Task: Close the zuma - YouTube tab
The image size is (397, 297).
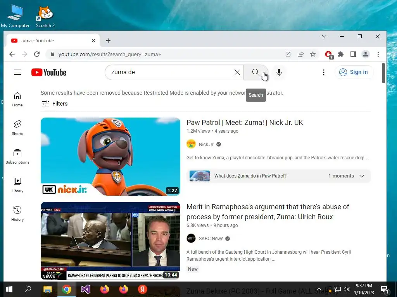Action: [x=93, y=41]
